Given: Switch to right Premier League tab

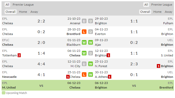Looking at the screenshot, I should 162,5.
